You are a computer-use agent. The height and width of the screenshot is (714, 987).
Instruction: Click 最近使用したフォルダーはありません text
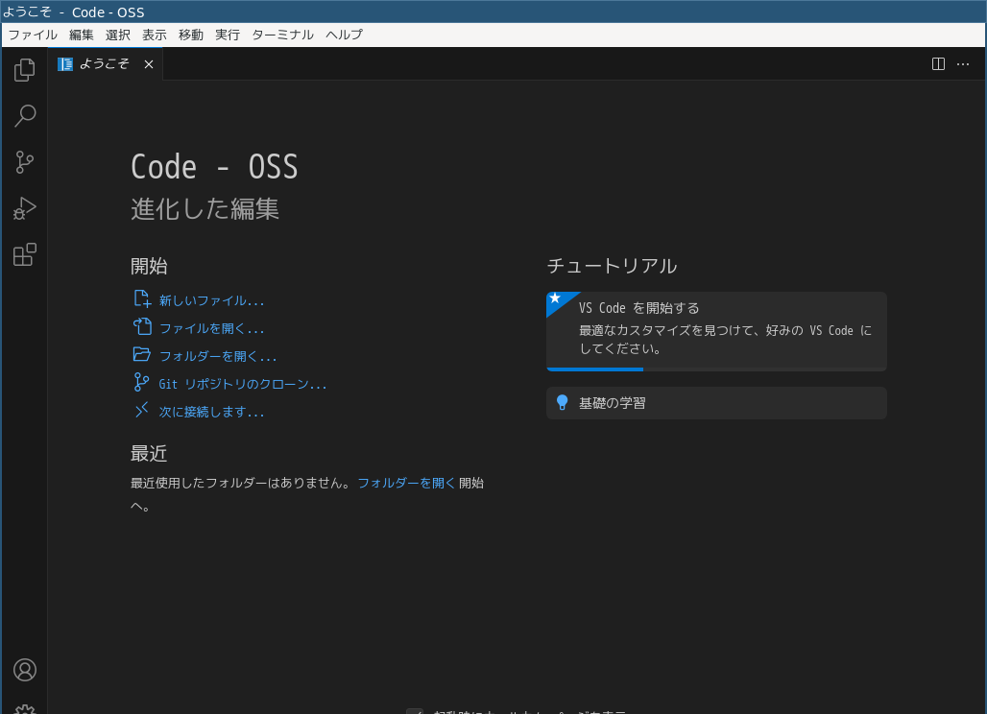tap(240, 483)
